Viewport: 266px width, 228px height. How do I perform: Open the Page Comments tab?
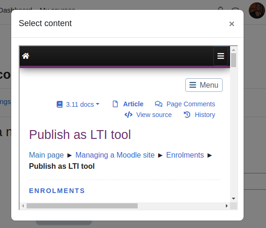(x=191, y=104)
